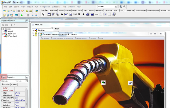Click the AlphaBlend False value field

click(20, 95)
